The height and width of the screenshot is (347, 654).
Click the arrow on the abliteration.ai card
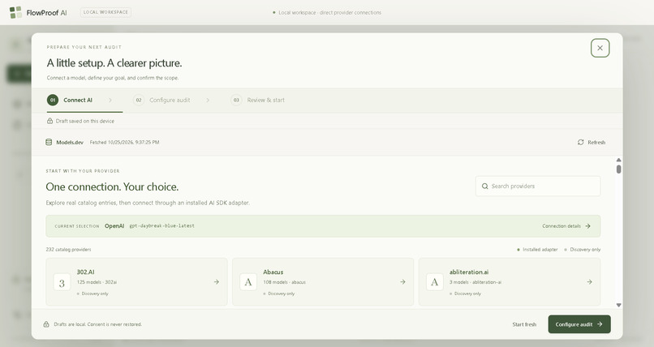click(x=589, y=282)
